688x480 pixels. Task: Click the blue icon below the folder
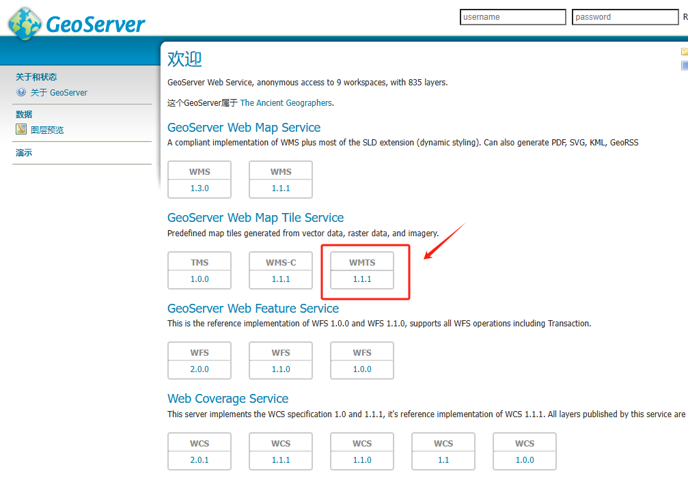(685, 66)
